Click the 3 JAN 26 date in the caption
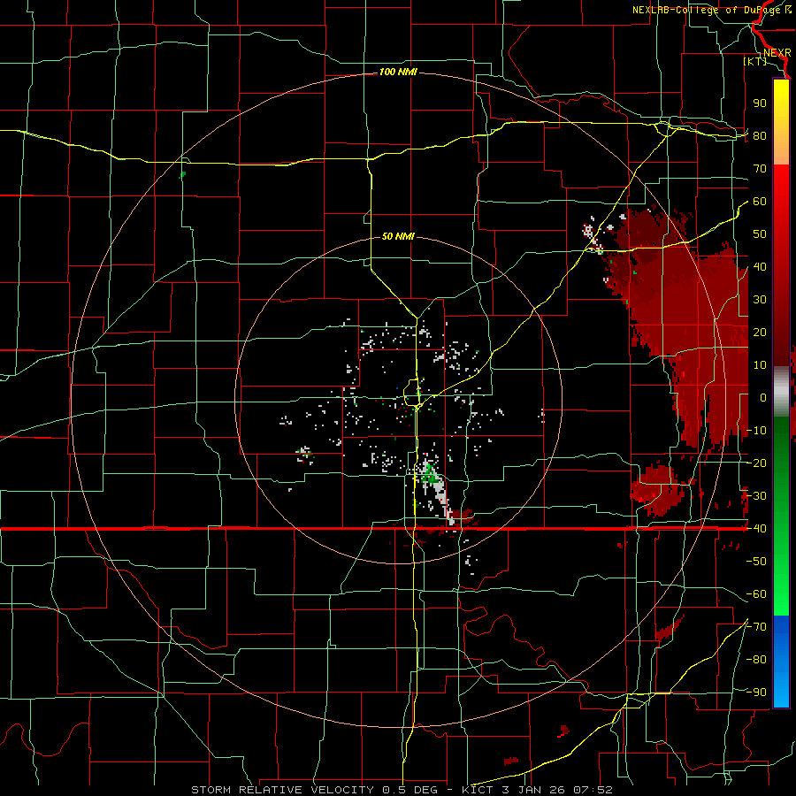 tap(533, 790)
